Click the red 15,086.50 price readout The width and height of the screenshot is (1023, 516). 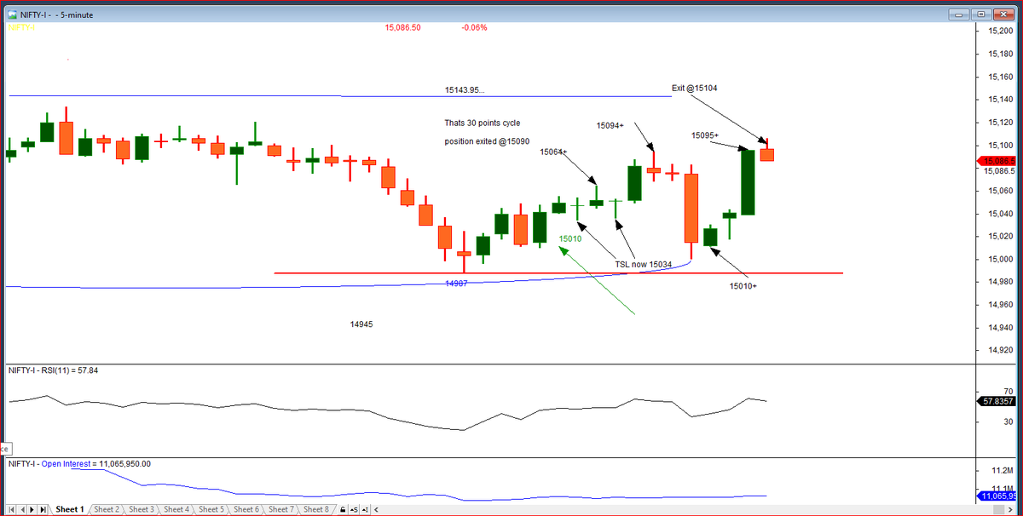pyautogui.click(x=402, y=27)
